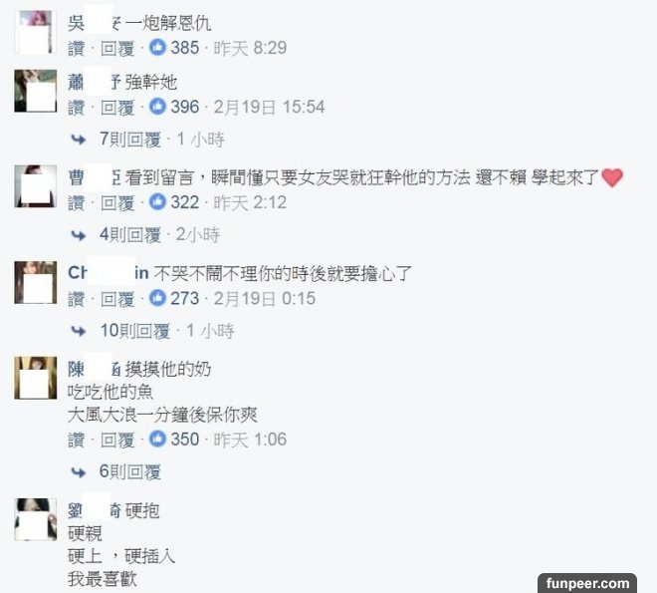
Task: Click the like thumb icon beside 396
Action: [x=157, y=106]
